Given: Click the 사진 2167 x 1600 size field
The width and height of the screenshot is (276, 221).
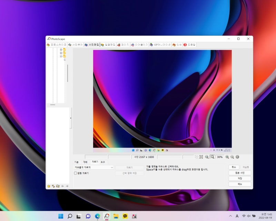Looking at the screenshot, I should tap(144, 157).
